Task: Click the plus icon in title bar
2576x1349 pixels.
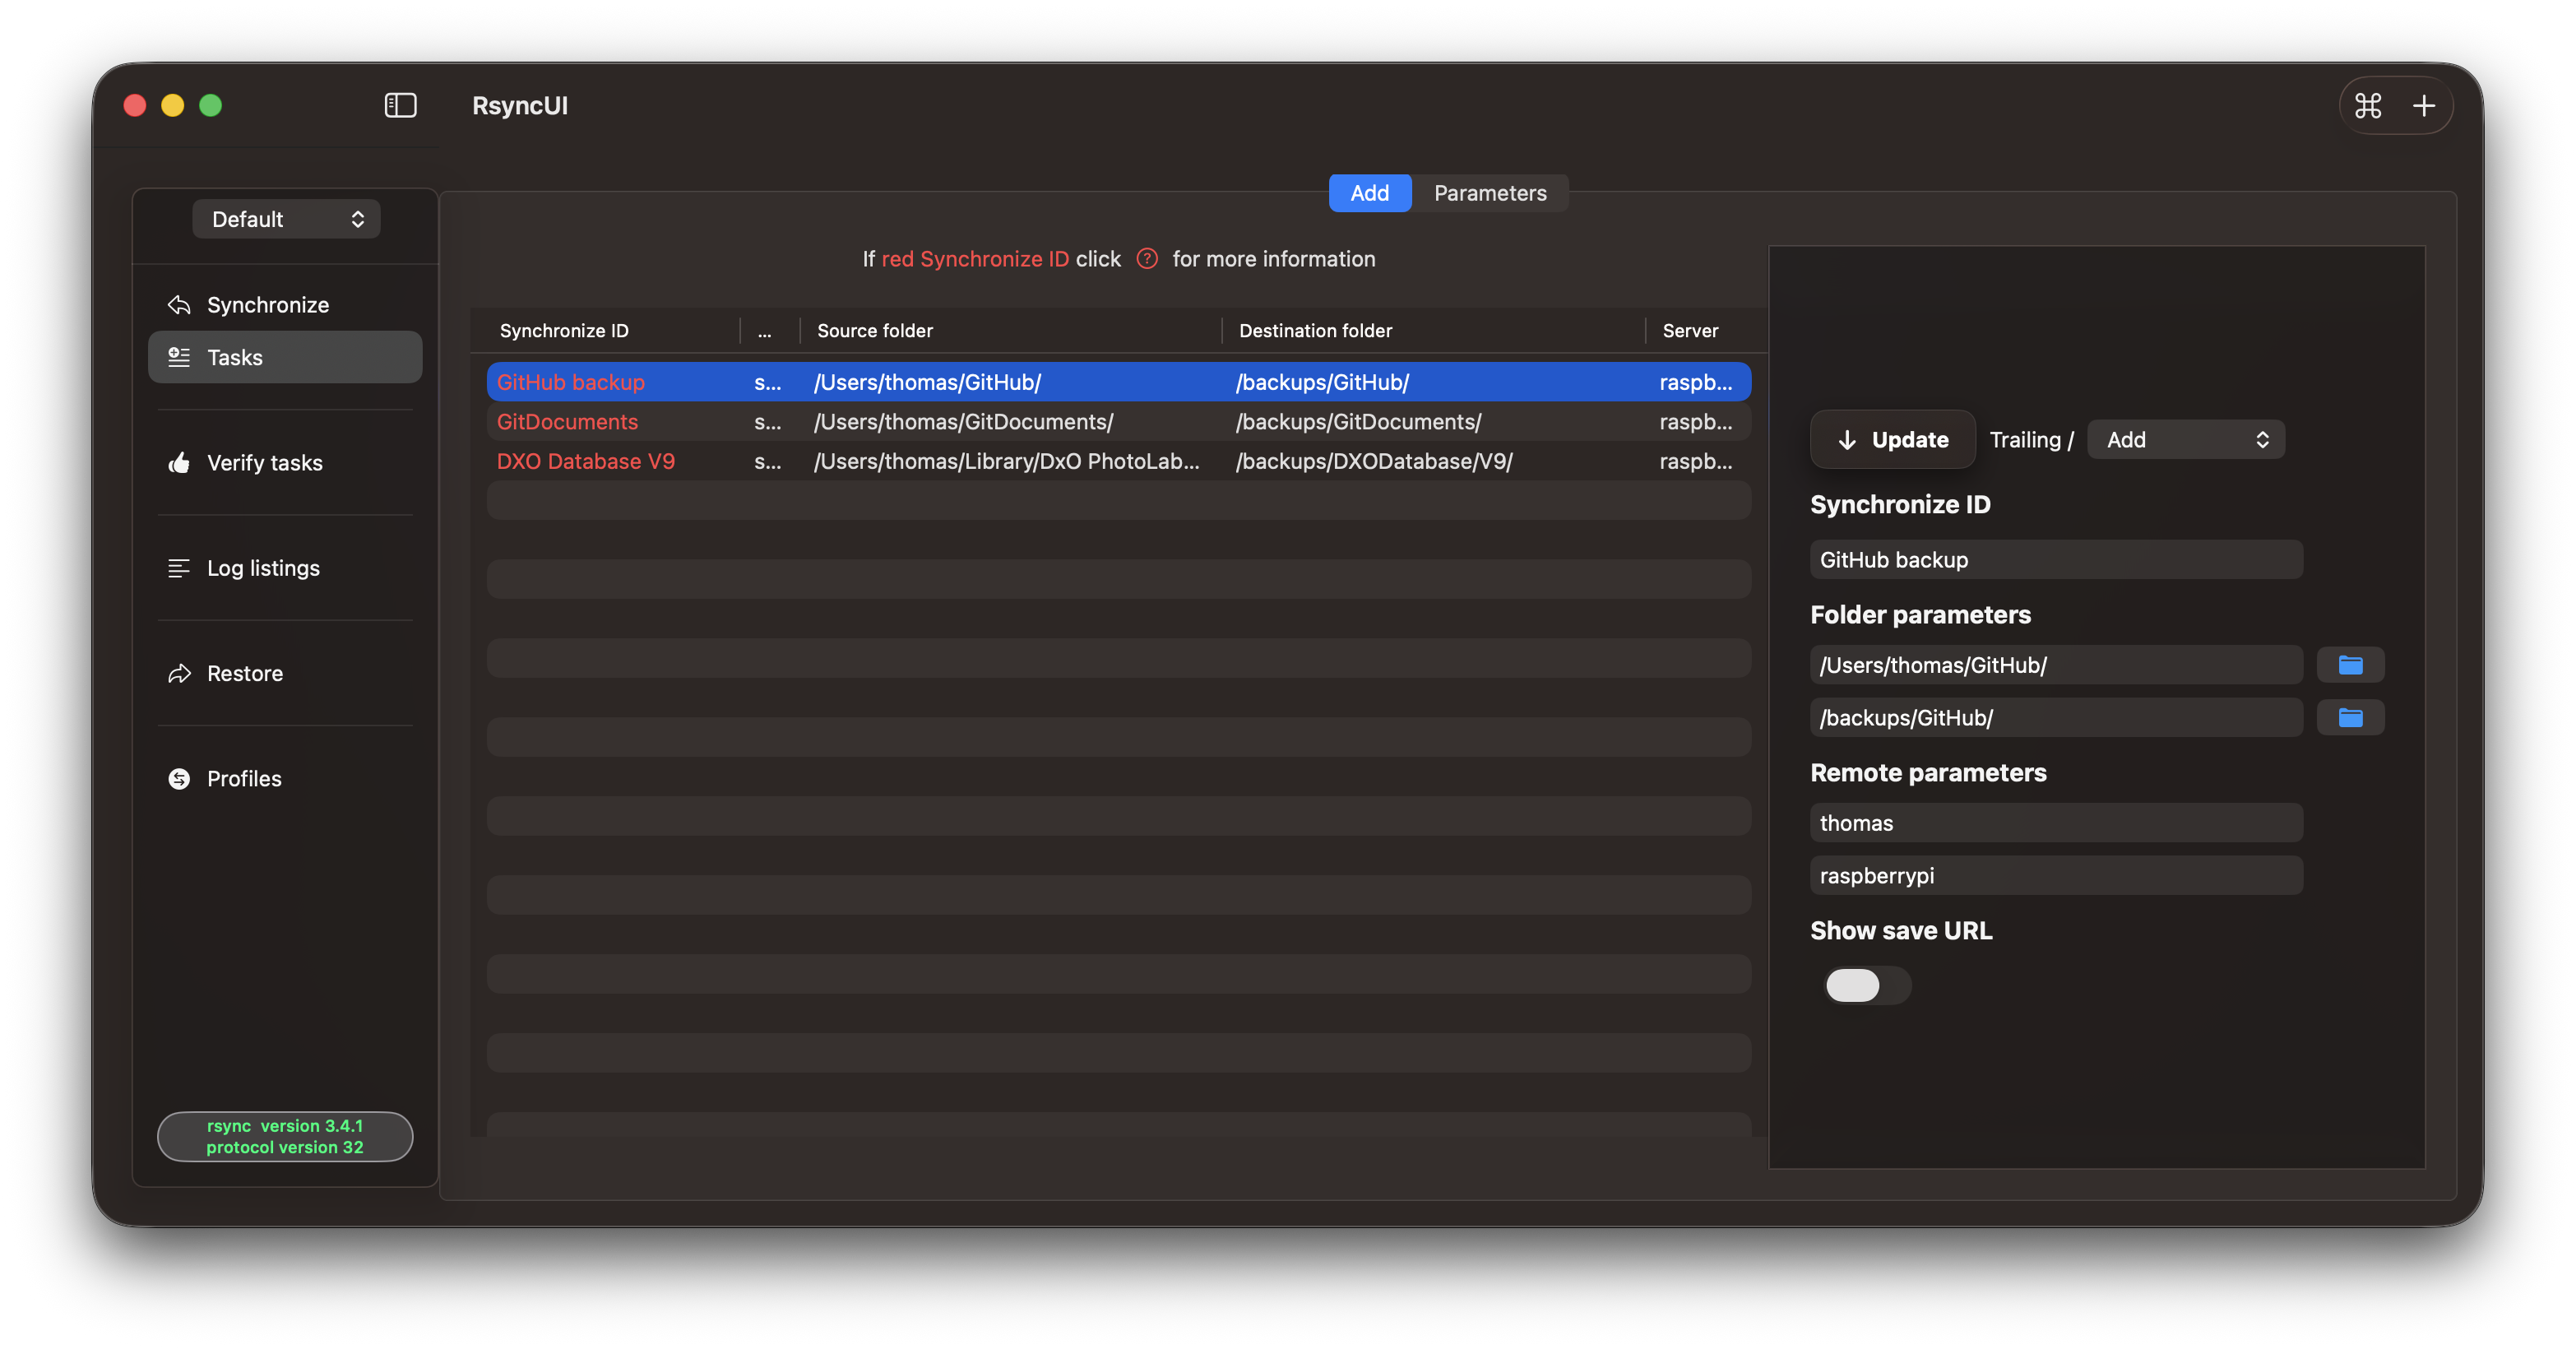Action: (x=2424, y=105)
